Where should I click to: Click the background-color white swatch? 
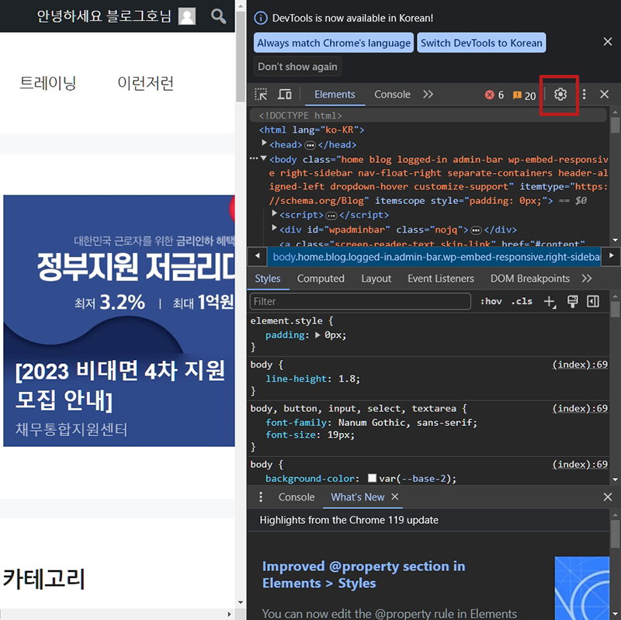372,478
